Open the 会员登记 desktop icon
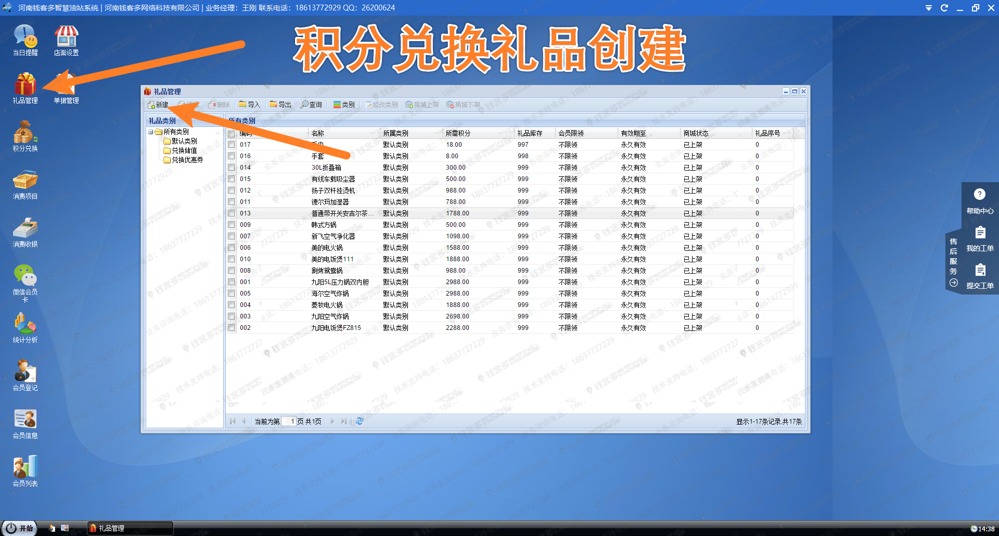Image resolution: width=999 pixels, height=536 pixels. (x=25, y=376)
